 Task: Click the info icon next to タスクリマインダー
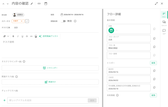tap(24, 62)
